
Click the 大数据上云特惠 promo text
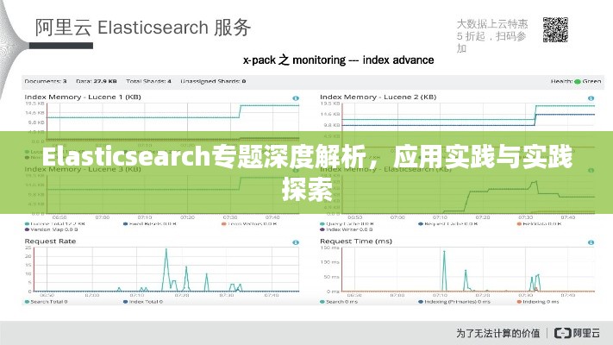[492, 36]
